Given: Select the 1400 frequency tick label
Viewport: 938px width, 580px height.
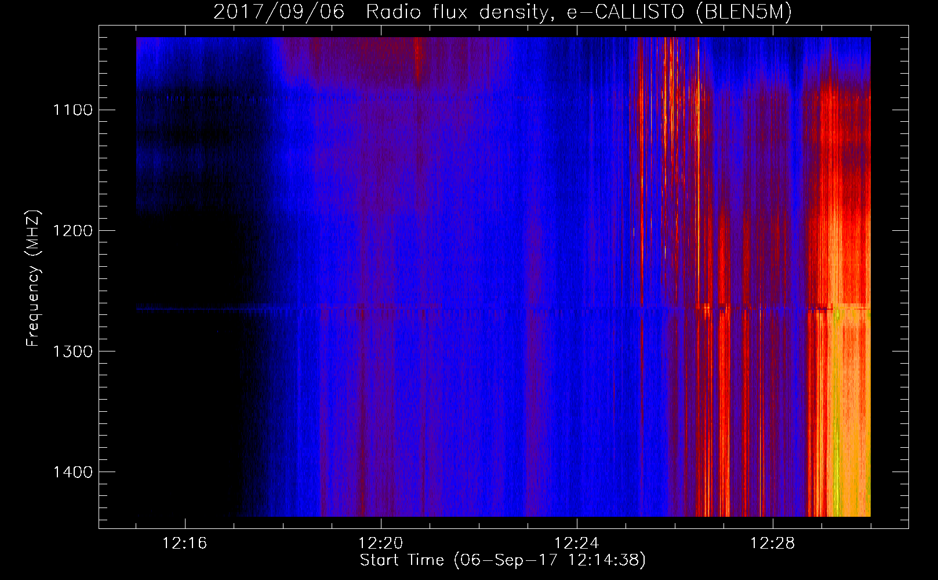Looking at the screenshot, I should click(x=72, y=472).
